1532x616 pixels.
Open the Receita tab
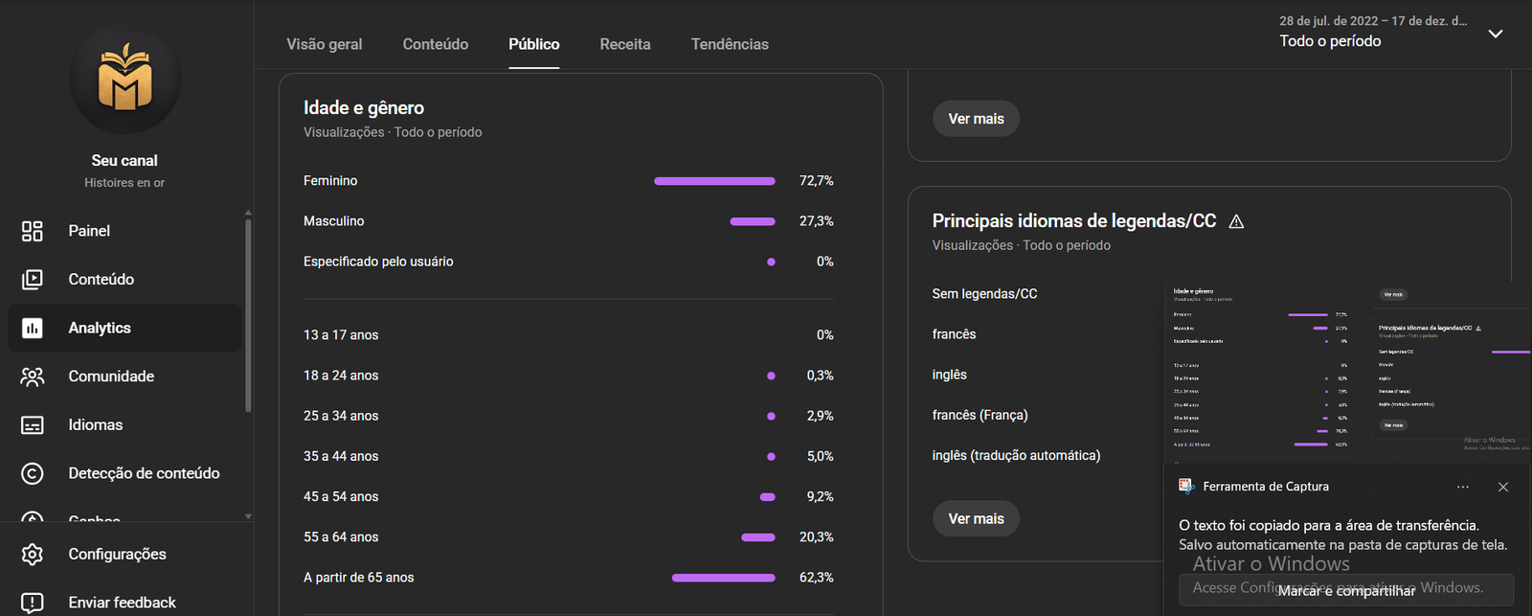point(625,44)
